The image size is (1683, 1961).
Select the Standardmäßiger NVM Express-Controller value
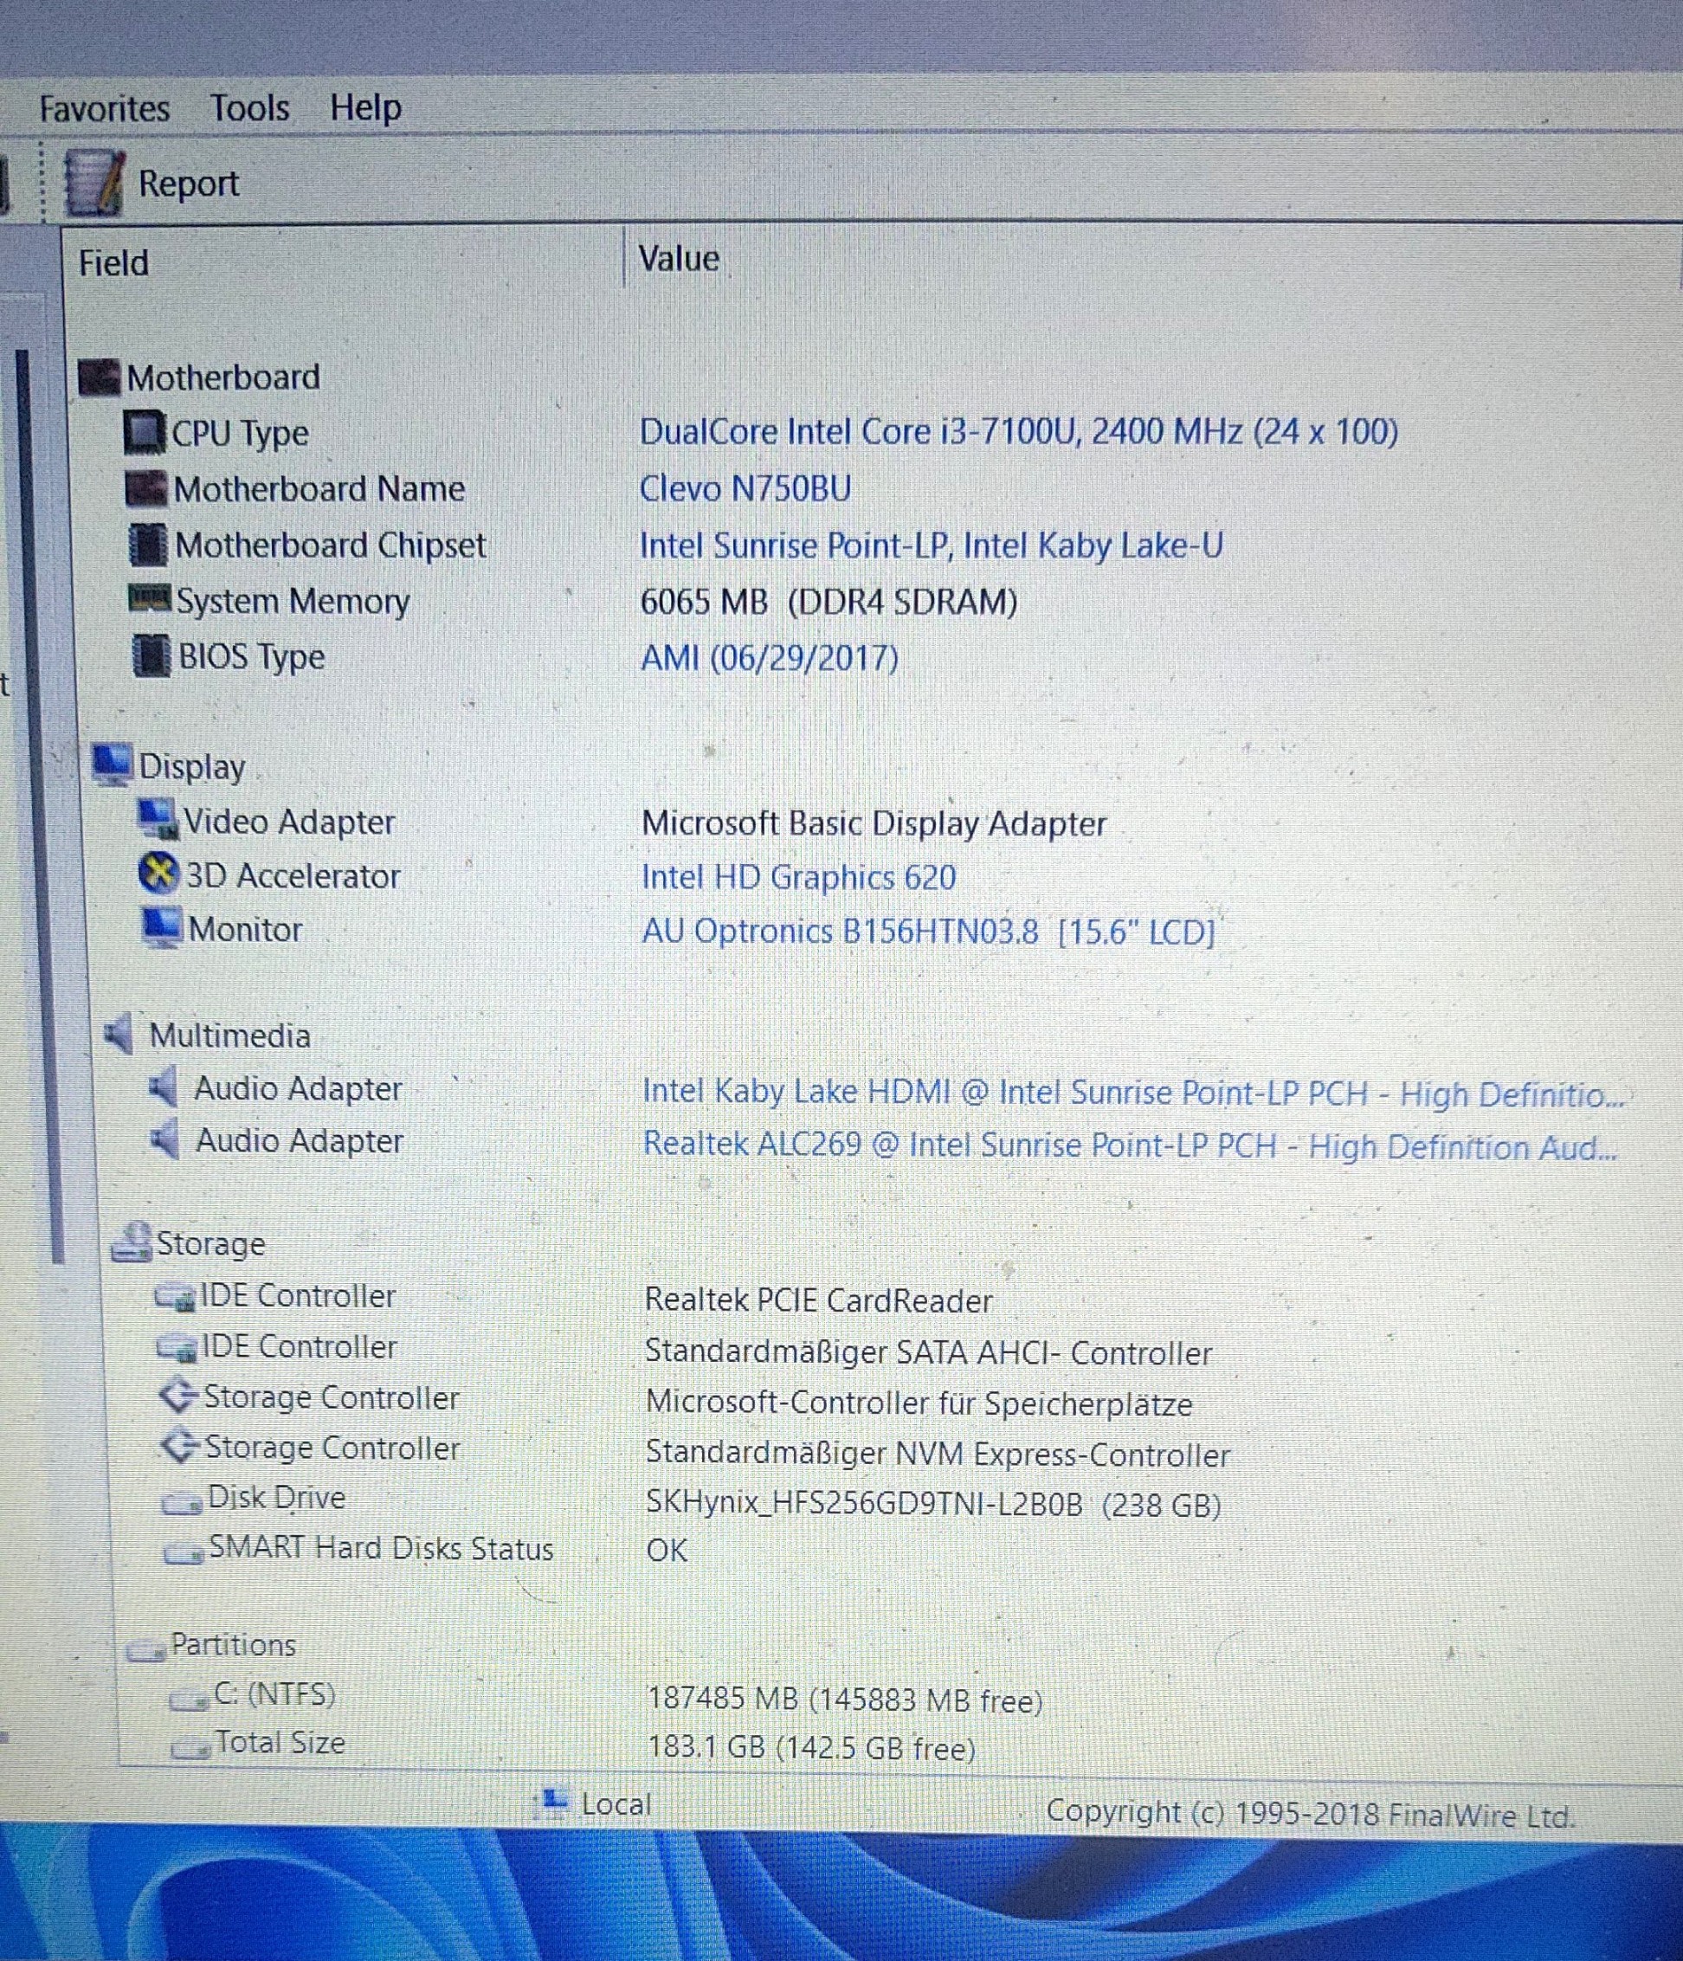tap(938, 1455)
